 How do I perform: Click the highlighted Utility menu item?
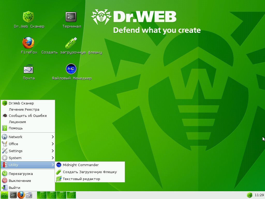[x=28, y=165]
